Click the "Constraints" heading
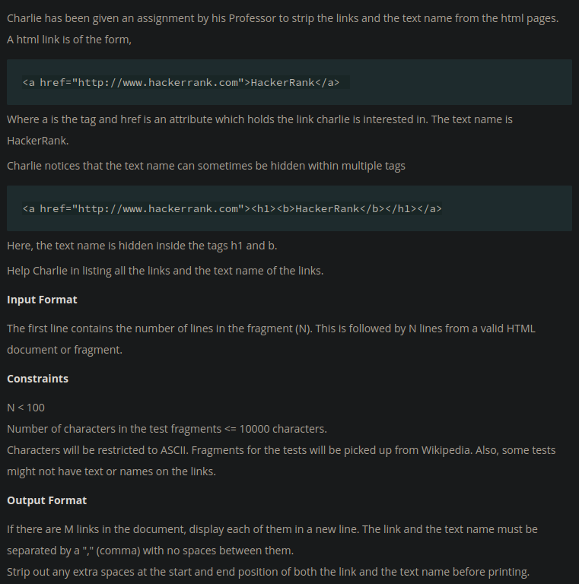Viewport: 579px width, 584px height. pos(37,379)
